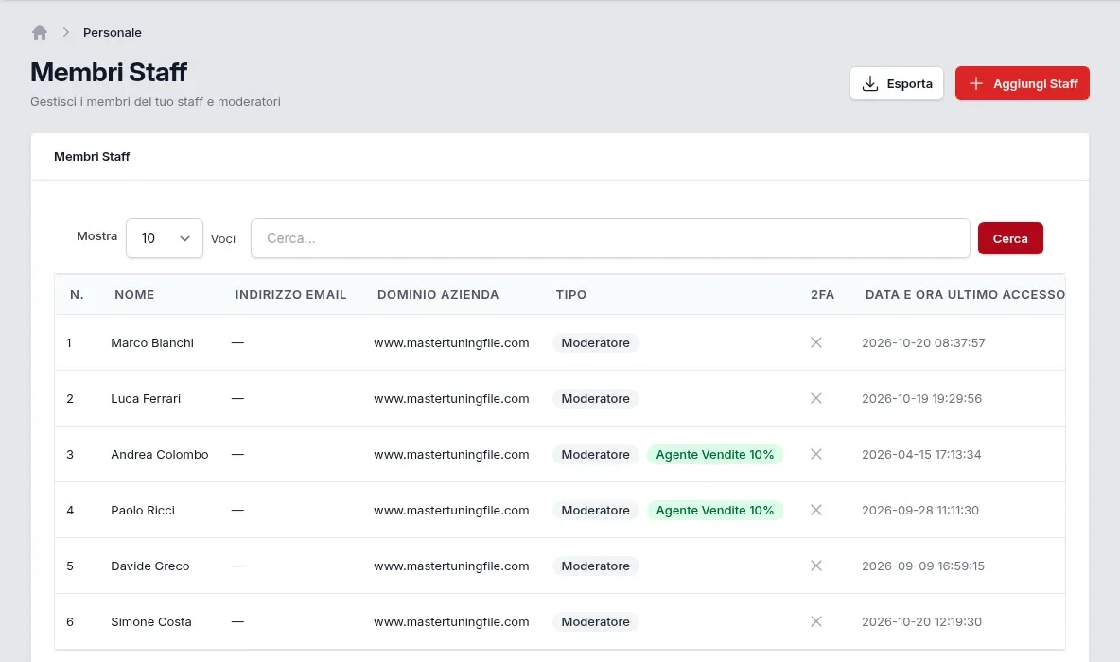This screenshot has height=662, width=1120.
Task: Click the Esporta button
Action: [x=897, y=83]
